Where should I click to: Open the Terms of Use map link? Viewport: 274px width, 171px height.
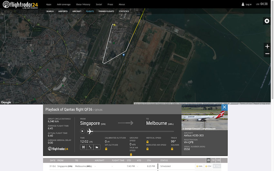246,103
